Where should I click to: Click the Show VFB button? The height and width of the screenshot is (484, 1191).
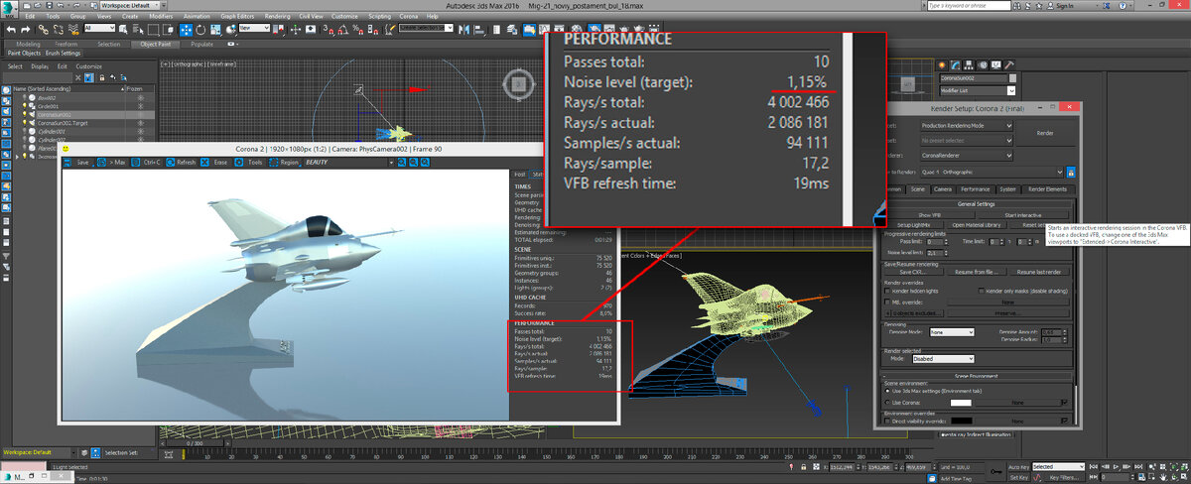pyautogui.click(x=930, y=215)
